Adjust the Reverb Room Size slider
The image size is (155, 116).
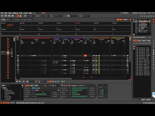click(79, 90)
